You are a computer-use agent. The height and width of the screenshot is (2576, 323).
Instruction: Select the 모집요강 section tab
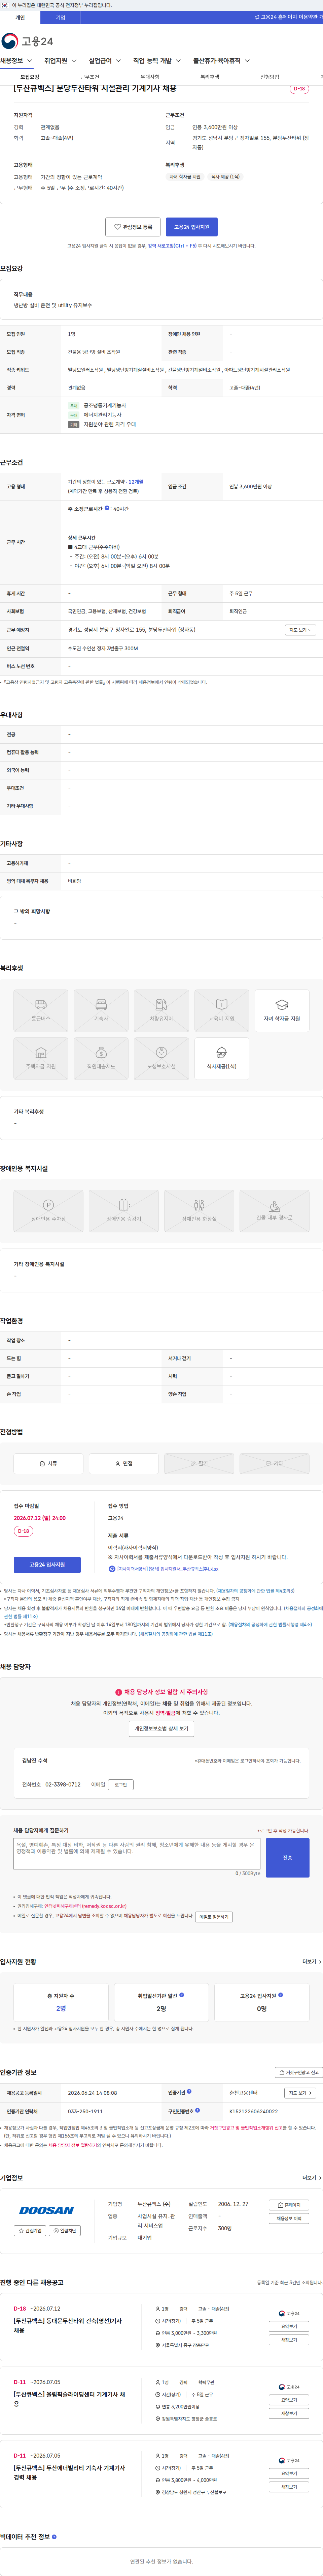click(x=30, y=77)
